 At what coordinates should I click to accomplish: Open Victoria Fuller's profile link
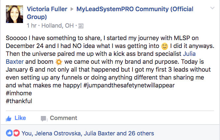47,9
